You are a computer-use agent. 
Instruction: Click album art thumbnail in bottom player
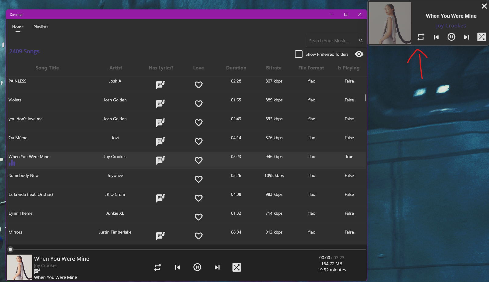(x=19, y=267)
